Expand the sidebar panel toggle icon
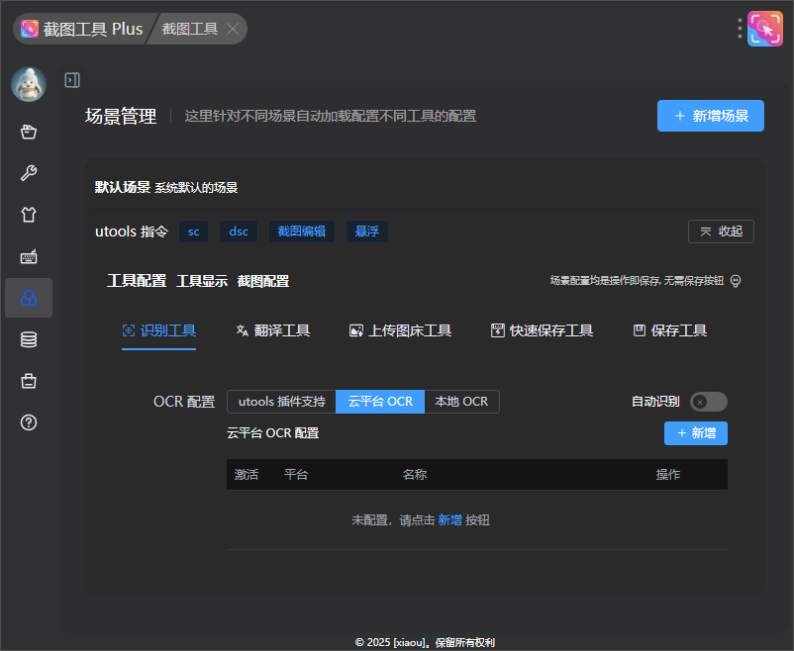794x651 pixels. coord(72,80)
